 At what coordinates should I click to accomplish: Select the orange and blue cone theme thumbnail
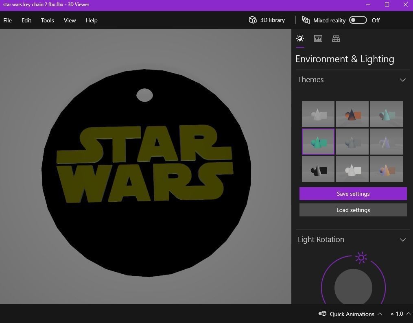tap(387, 169)
